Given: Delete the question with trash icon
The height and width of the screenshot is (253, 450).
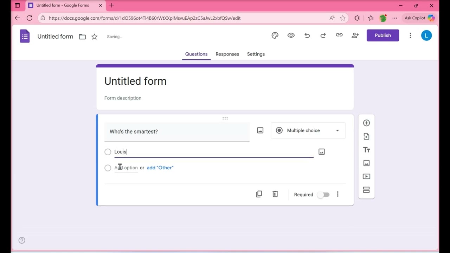Looking at the screenshot, I should [275, 194].
